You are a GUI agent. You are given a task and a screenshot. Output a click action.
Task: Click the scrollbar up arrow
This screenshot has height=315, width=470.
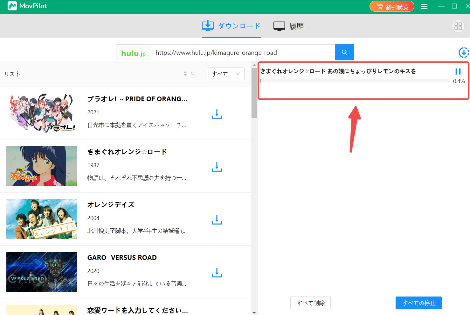254,65
